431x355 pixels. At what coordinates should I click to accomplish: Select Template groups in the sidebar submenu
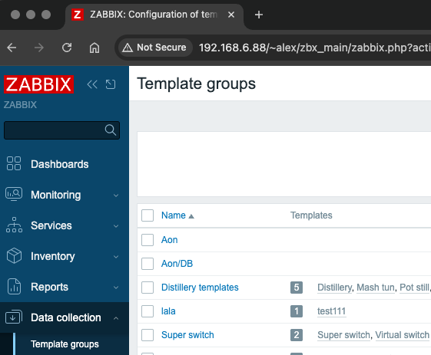[65, 344]
